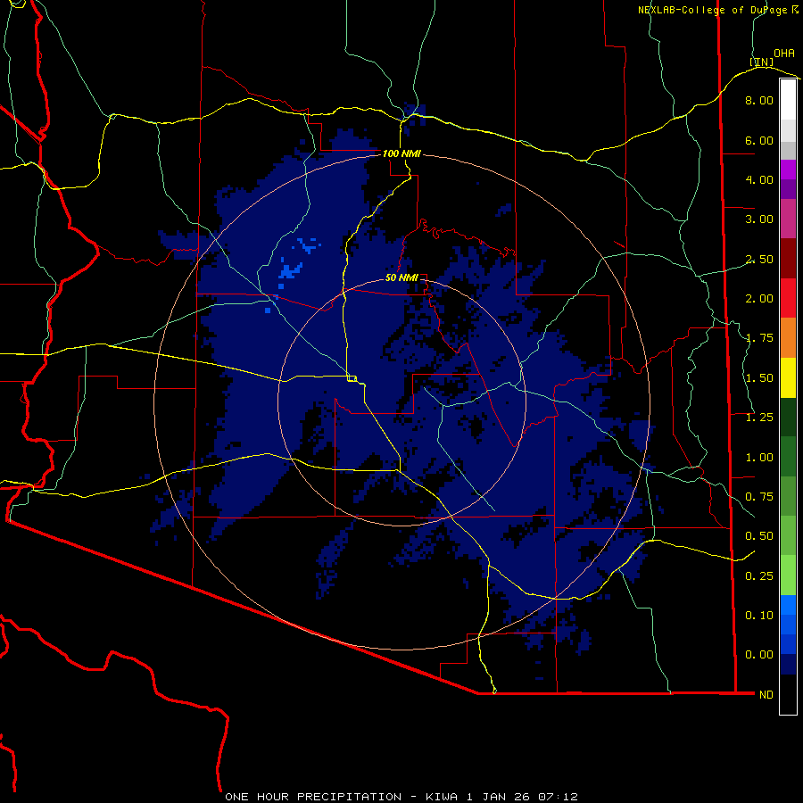The height and width of the screenshot is (803, 803).
Task: Select the dark red legend swatch above 2.50
Action: point(788,259)
